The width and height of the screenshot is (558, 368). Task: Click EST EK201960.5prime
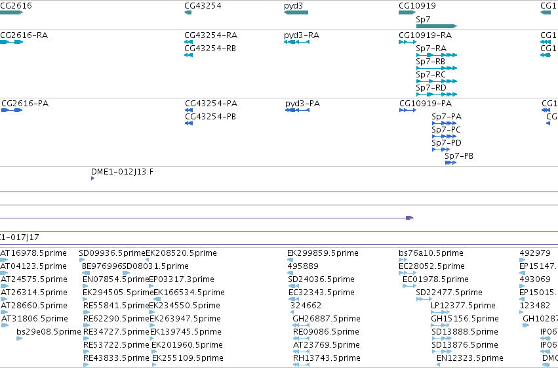pos(187,345)
